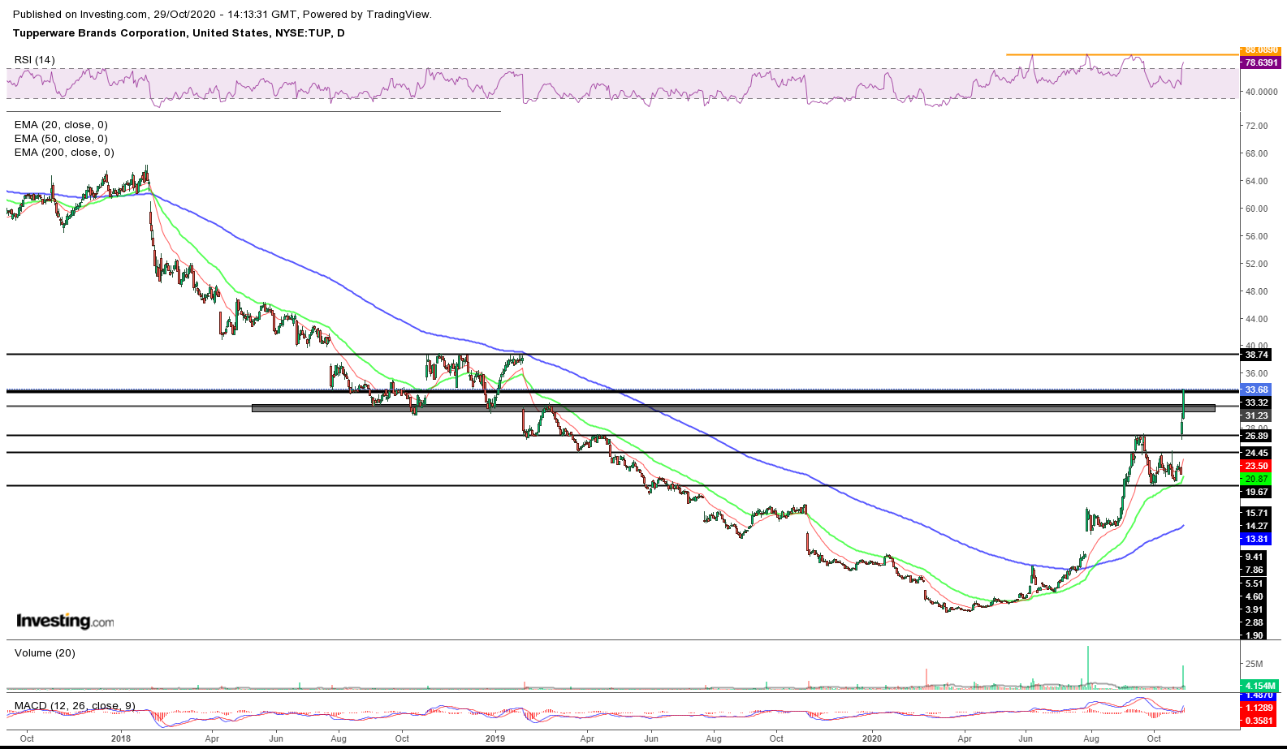The width and height of the screenshot is (1287, 749).
Task: Select the EMA (200, close, 0) label
Action: point(64,153)
